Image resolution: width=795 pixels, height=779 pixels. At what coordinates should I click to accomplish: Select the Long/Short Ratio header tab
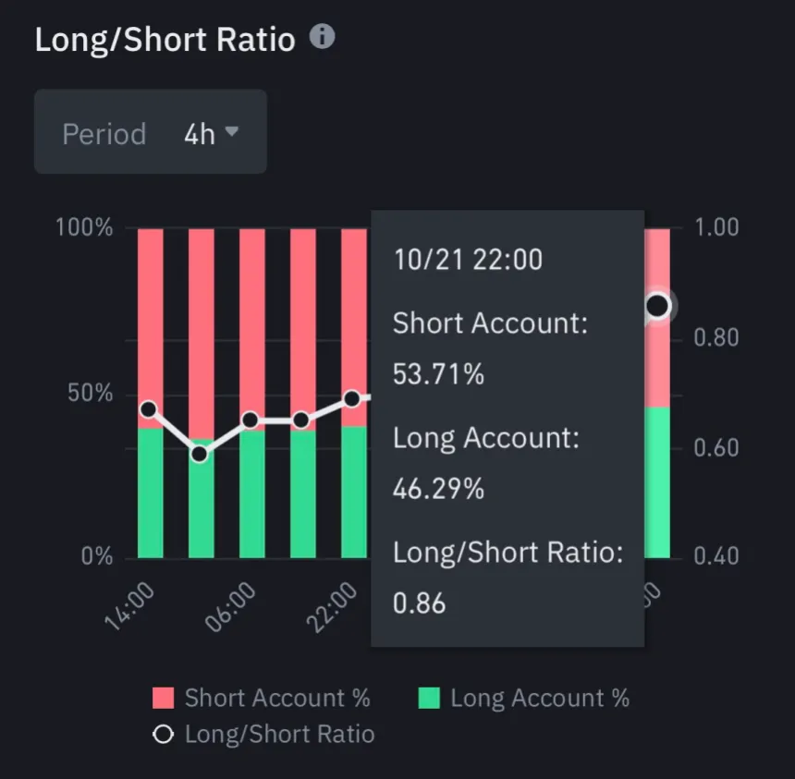165,38
